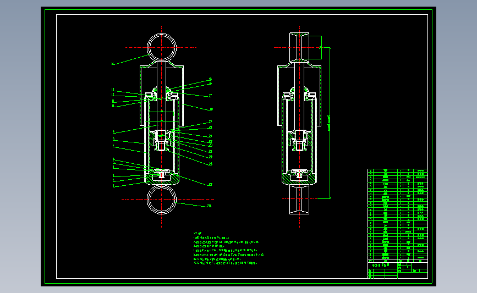477x293 pixels.
Task: Select callout number 11 on the left
Action: [113, 101]
